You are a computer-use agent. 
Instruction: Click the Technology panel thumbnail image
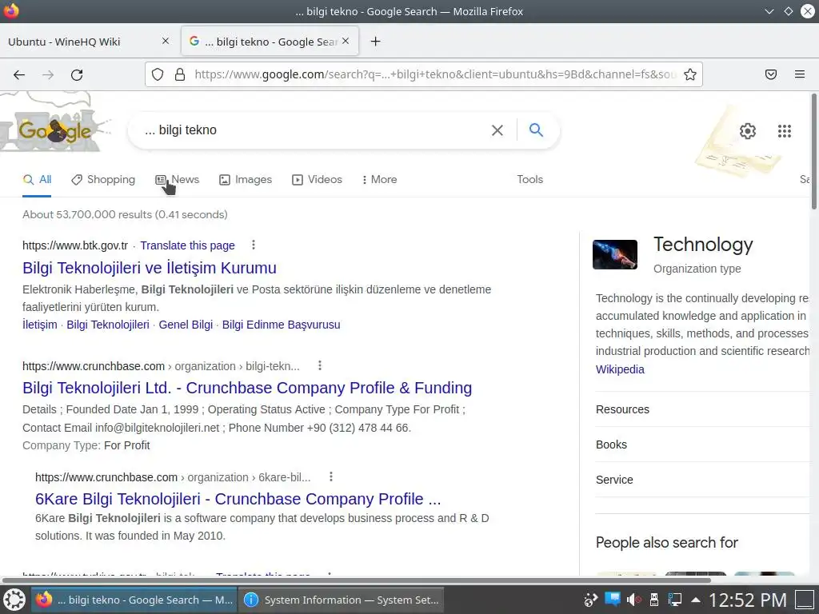[615, 254]
